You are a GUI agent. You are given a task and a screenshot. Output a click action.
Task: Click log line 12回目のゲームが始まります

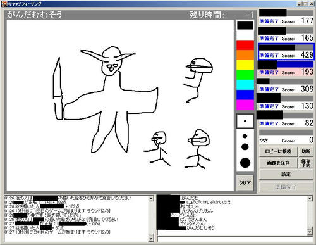pos(58,232)
